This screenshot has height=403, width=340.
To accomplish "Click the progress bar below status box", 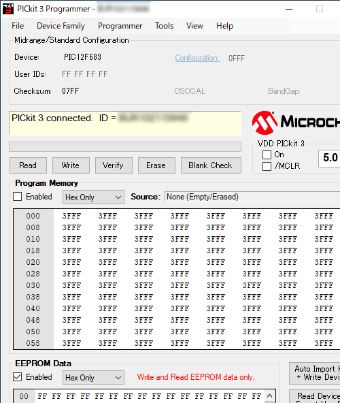I will pyautogui.click(x=125, y=147).
